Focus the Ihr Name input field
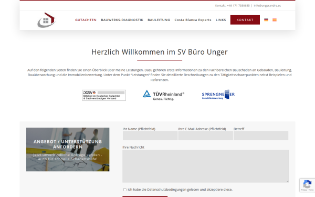 150,136
